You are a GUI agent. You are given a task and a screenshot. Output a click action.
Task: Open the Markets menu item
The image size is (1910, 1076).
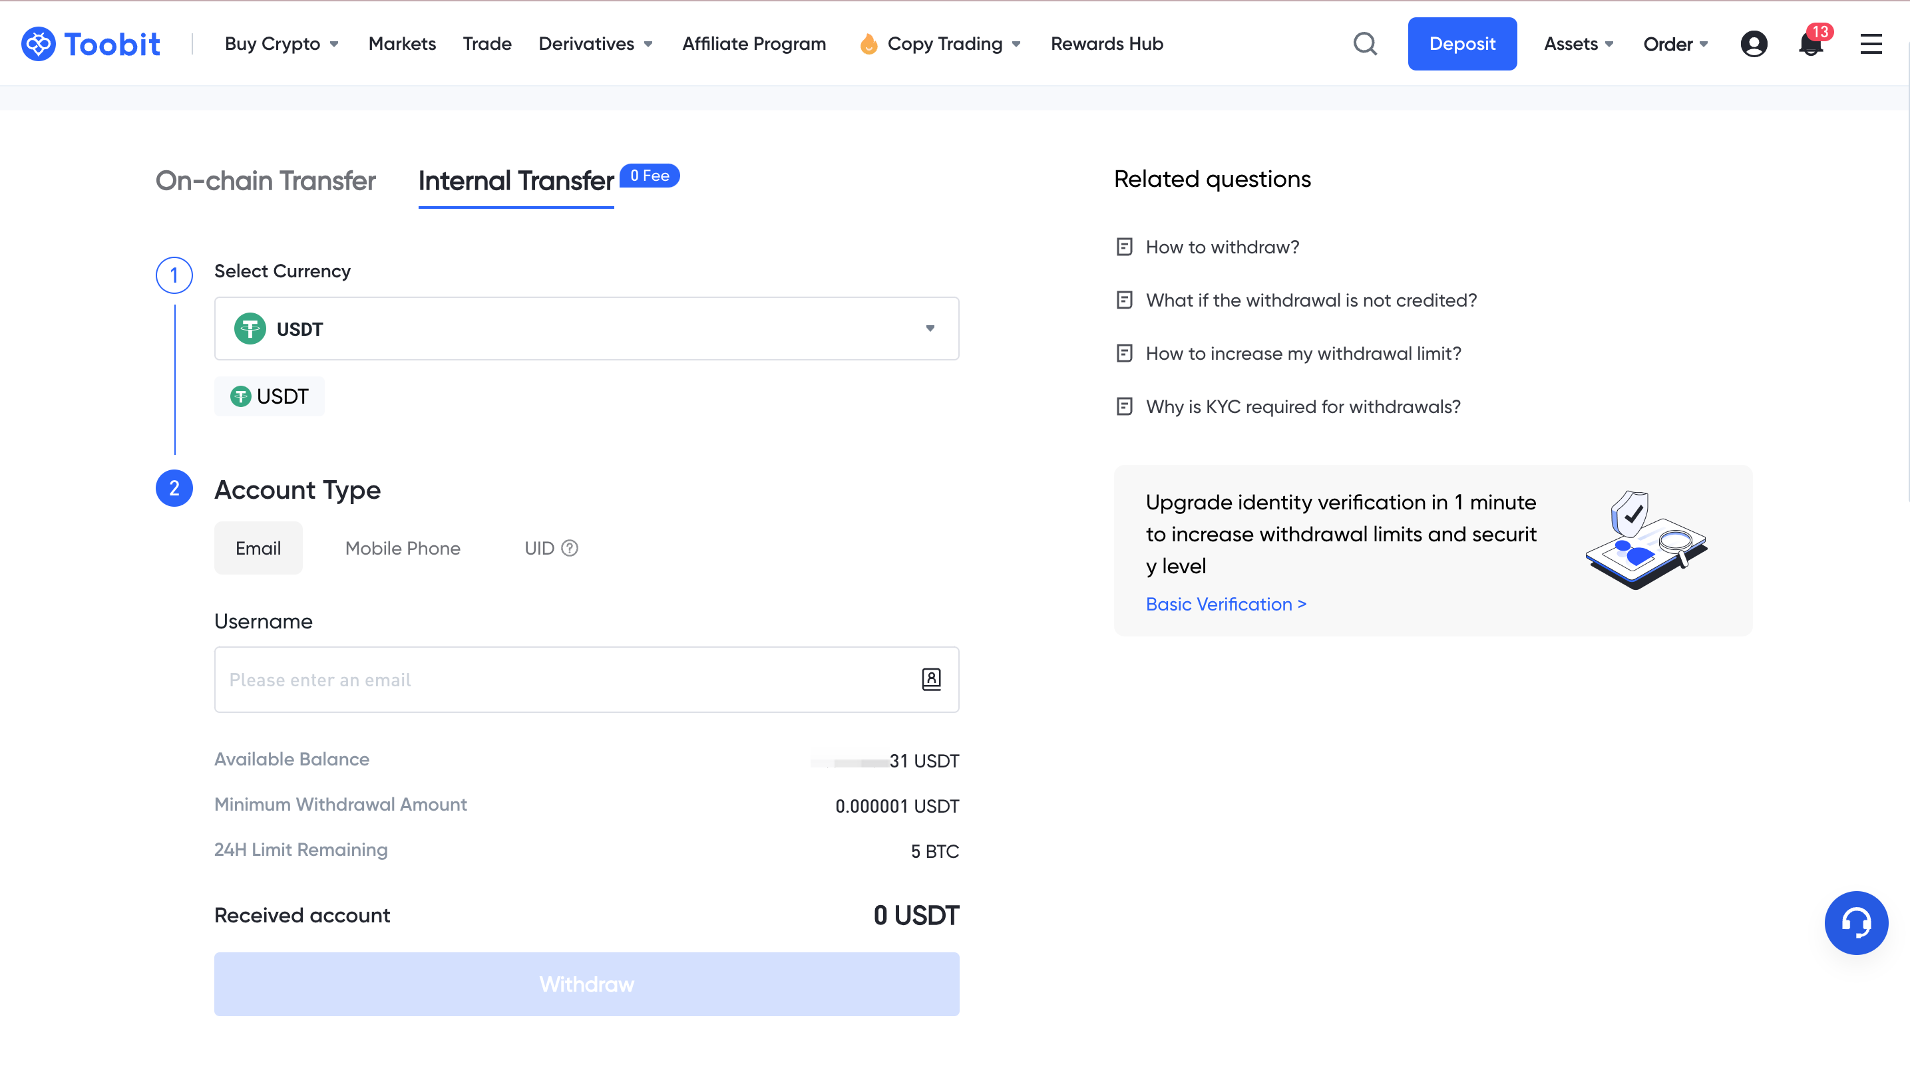402,44
